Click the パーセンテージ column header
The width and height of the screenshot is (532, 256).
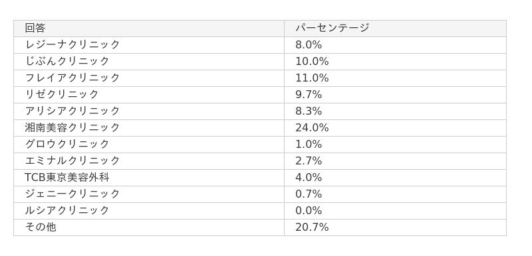(395, 29)
